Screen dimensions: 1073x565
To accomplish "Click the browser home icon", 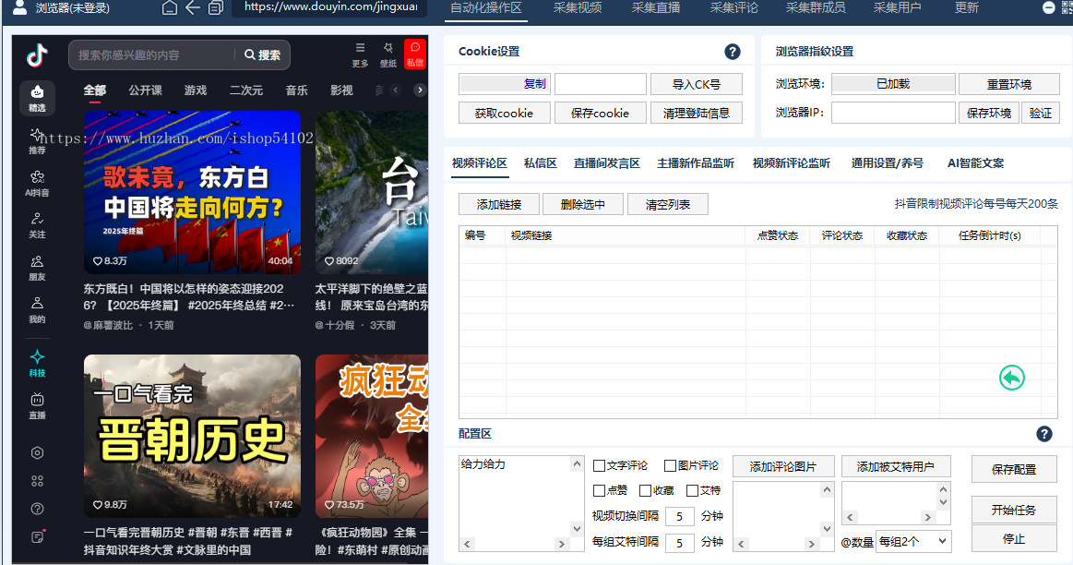I will [170, 8].
